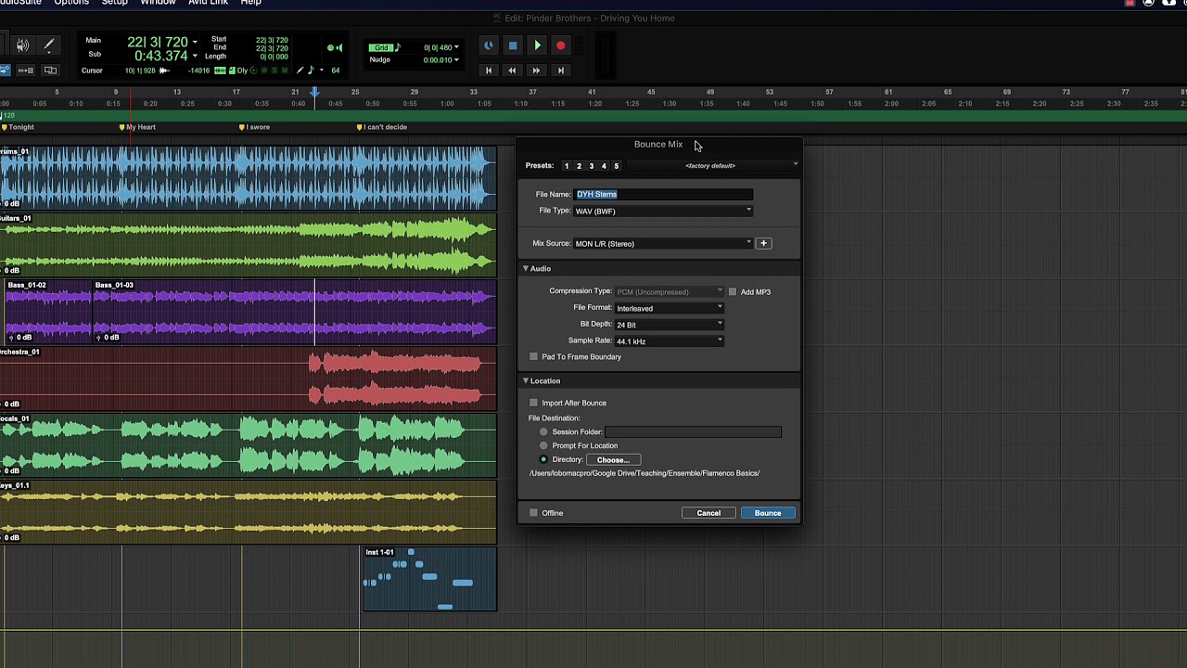This screenshot has height=668, width=1187.
Task: Click the blue Bounce button
Action: 768,513
